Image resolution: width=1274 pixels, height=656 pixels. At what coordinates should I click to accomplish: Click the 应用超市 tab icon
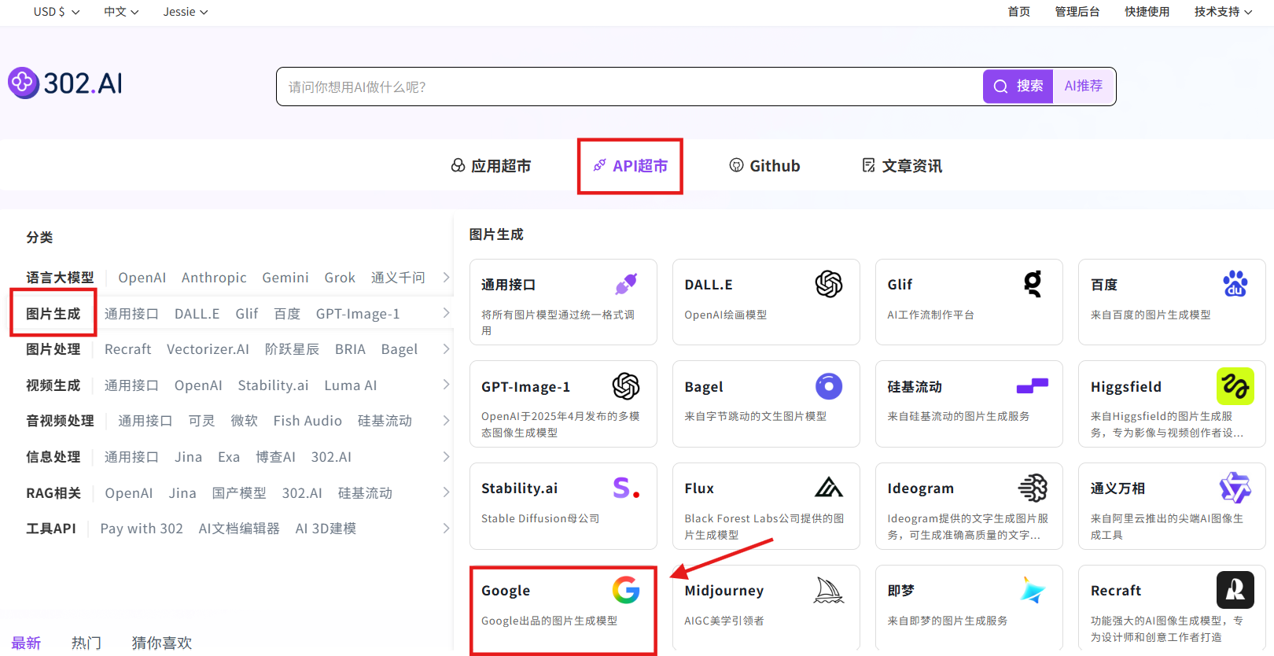point(458,165)
